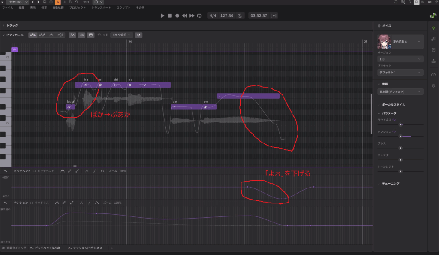Screen dimensions: 439x255
Task: Select the note selection tool in piano roll
Action: point(33,35)
